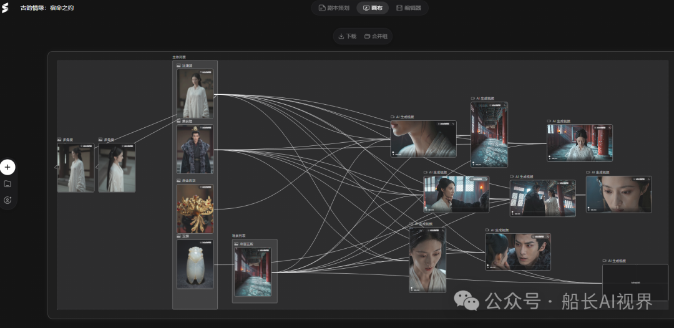Image resolution: width=674 pixels, height=328 pixels.
Task: Select video node of man and woman standing
Action: [543, 198]
